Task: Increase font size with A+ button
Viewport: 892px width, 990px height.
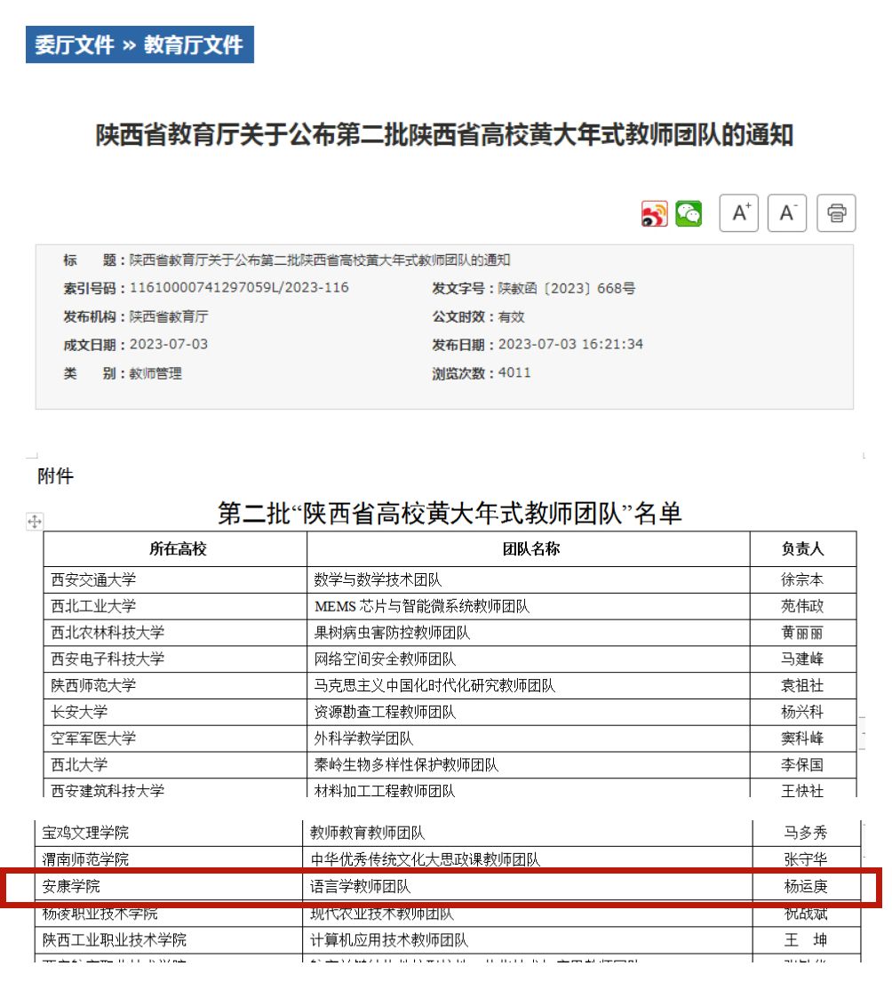Action: point(738,213)
